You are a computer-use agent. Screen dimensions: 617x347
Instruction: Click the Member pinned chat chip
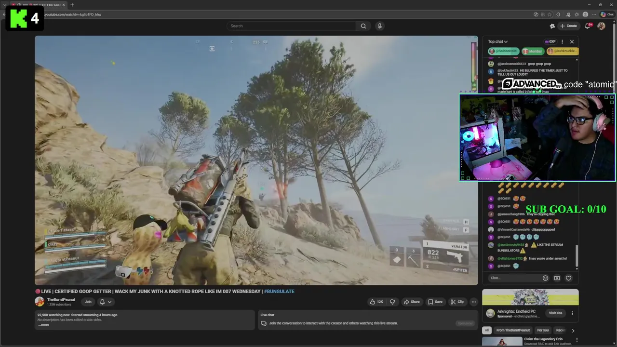click(x=533, y=51)
